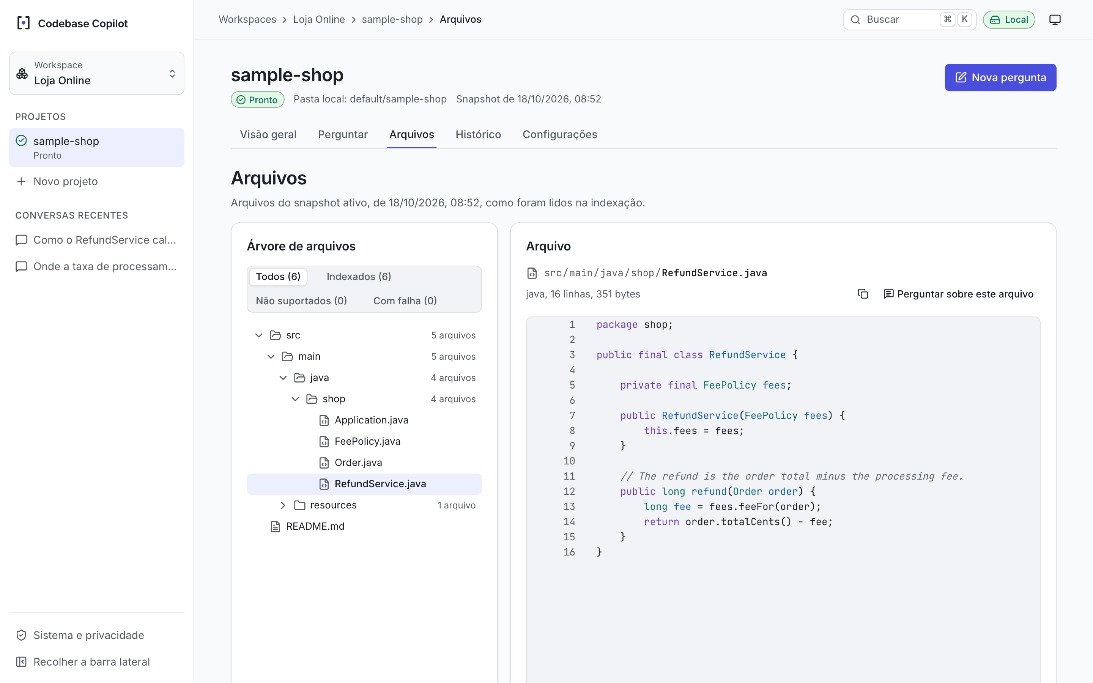
Task: Collapse the java folder chevron
Action: (x=283, y=378)
